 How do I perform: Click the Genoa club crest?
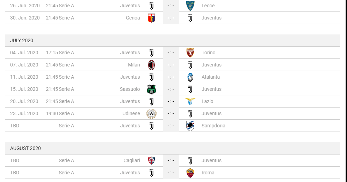click(151, 18)
